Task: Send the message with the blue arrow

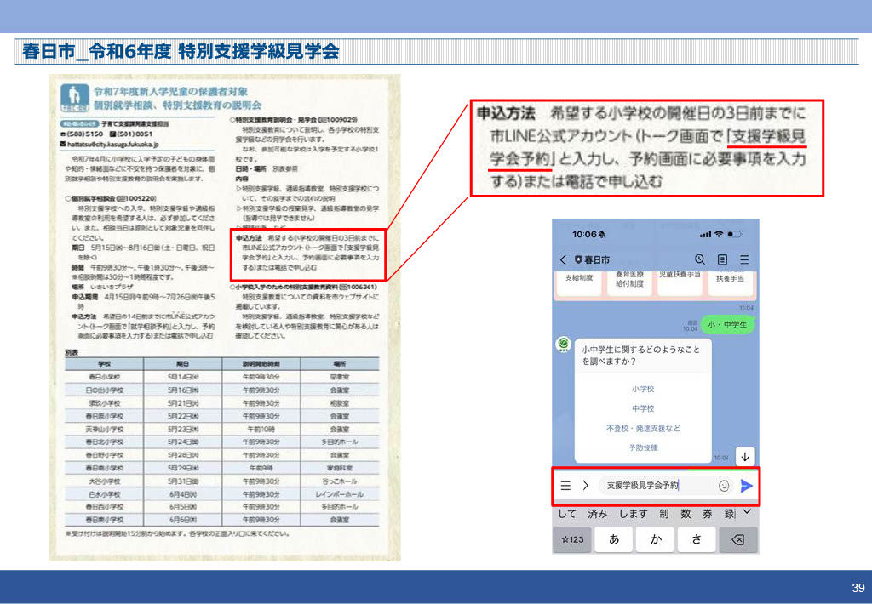Action: click(746, 487)
